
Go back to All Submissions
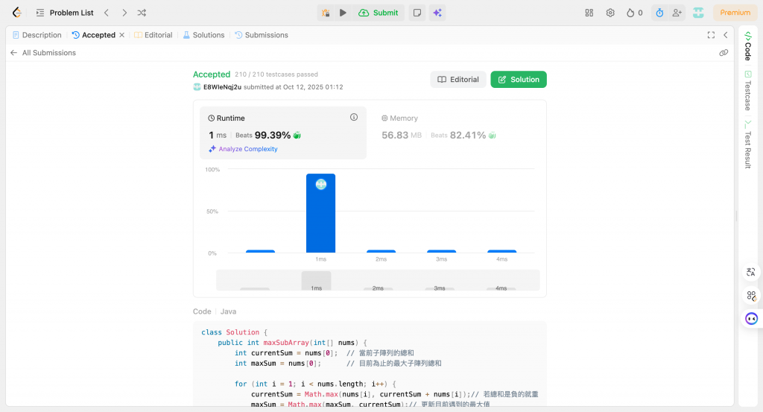(x=42, y=53)
